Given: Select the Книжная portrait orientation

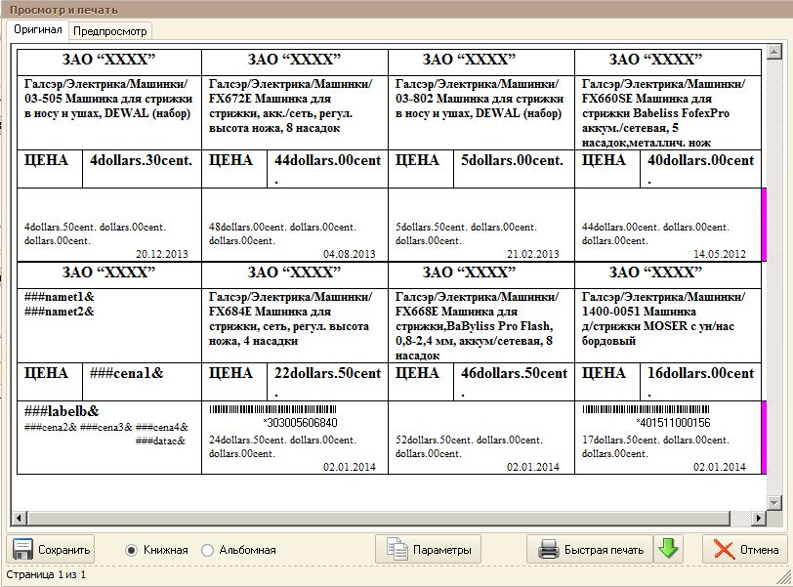Looking at the screenshot, I should tap(132, 550).
